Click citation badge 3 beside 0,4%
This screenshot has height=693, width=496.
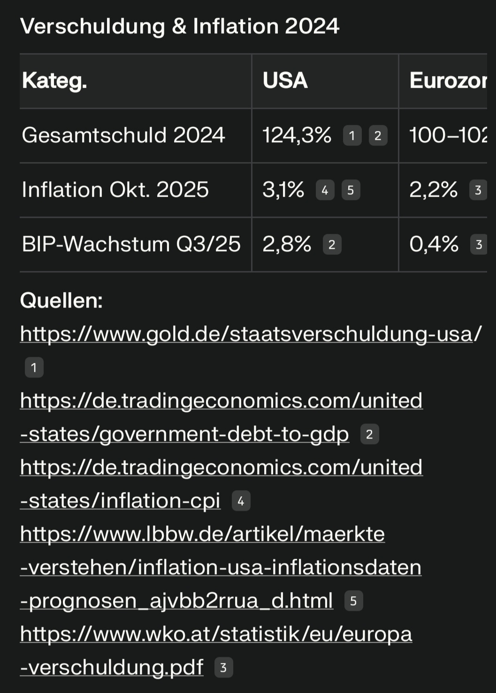click(479, 245)
